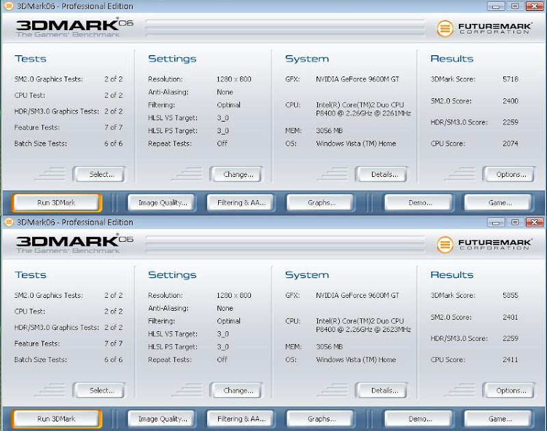The image size is (547, 431).
Task: Click NVIDIA GeForce 9600M GT in lower window
Action: tap(358, 295)
